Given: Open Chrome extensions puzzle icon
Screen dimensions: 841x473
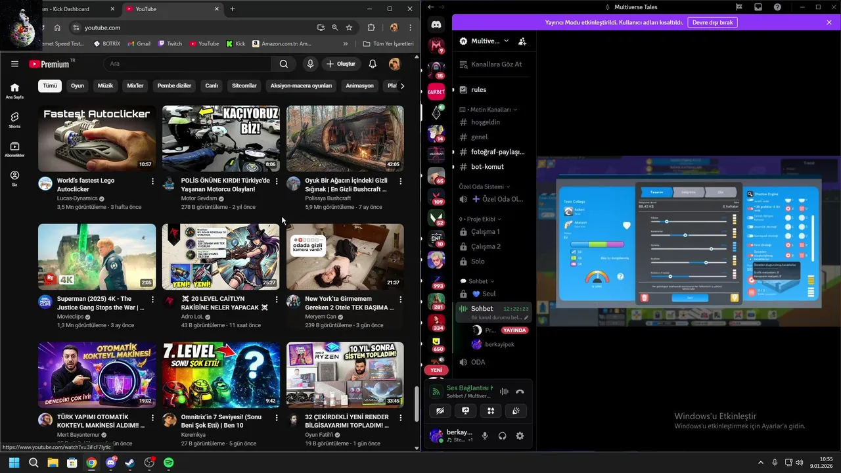Looking at the screenshot, I should pyautogui.click(x=371, y=28).
